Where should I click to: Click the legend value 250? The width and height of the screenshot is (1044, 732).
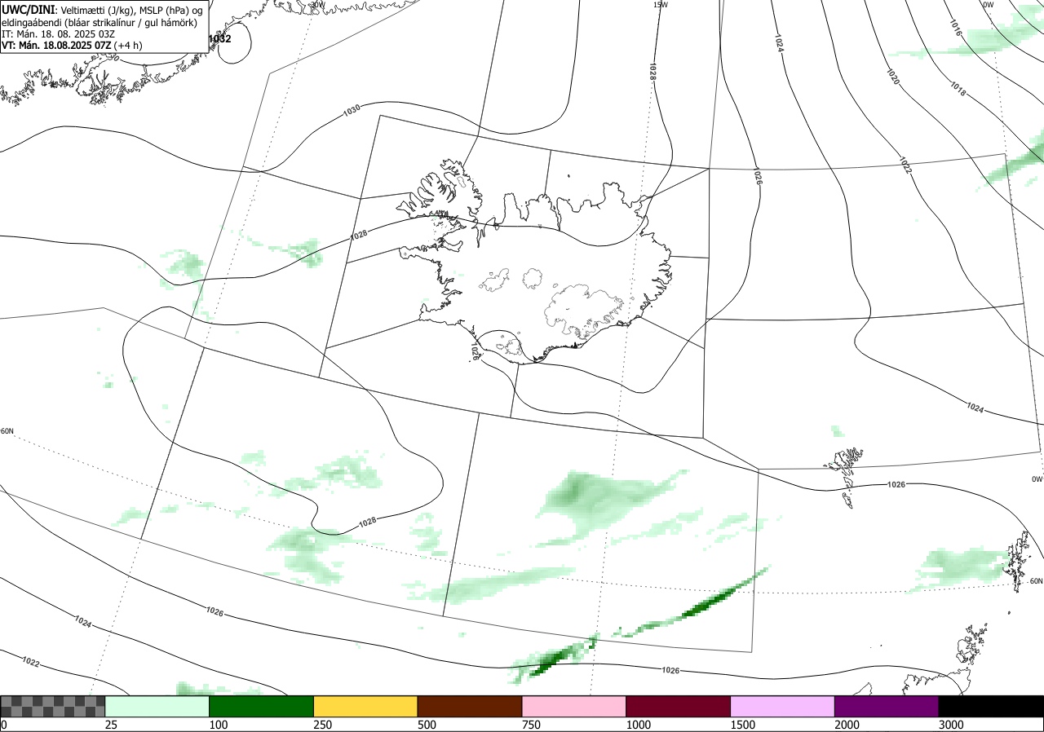click(x=324, y=725)
